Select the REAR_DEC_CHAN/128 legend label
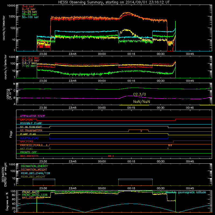The image size is (215, 215). pyautogui.click(x=35, y=173)
